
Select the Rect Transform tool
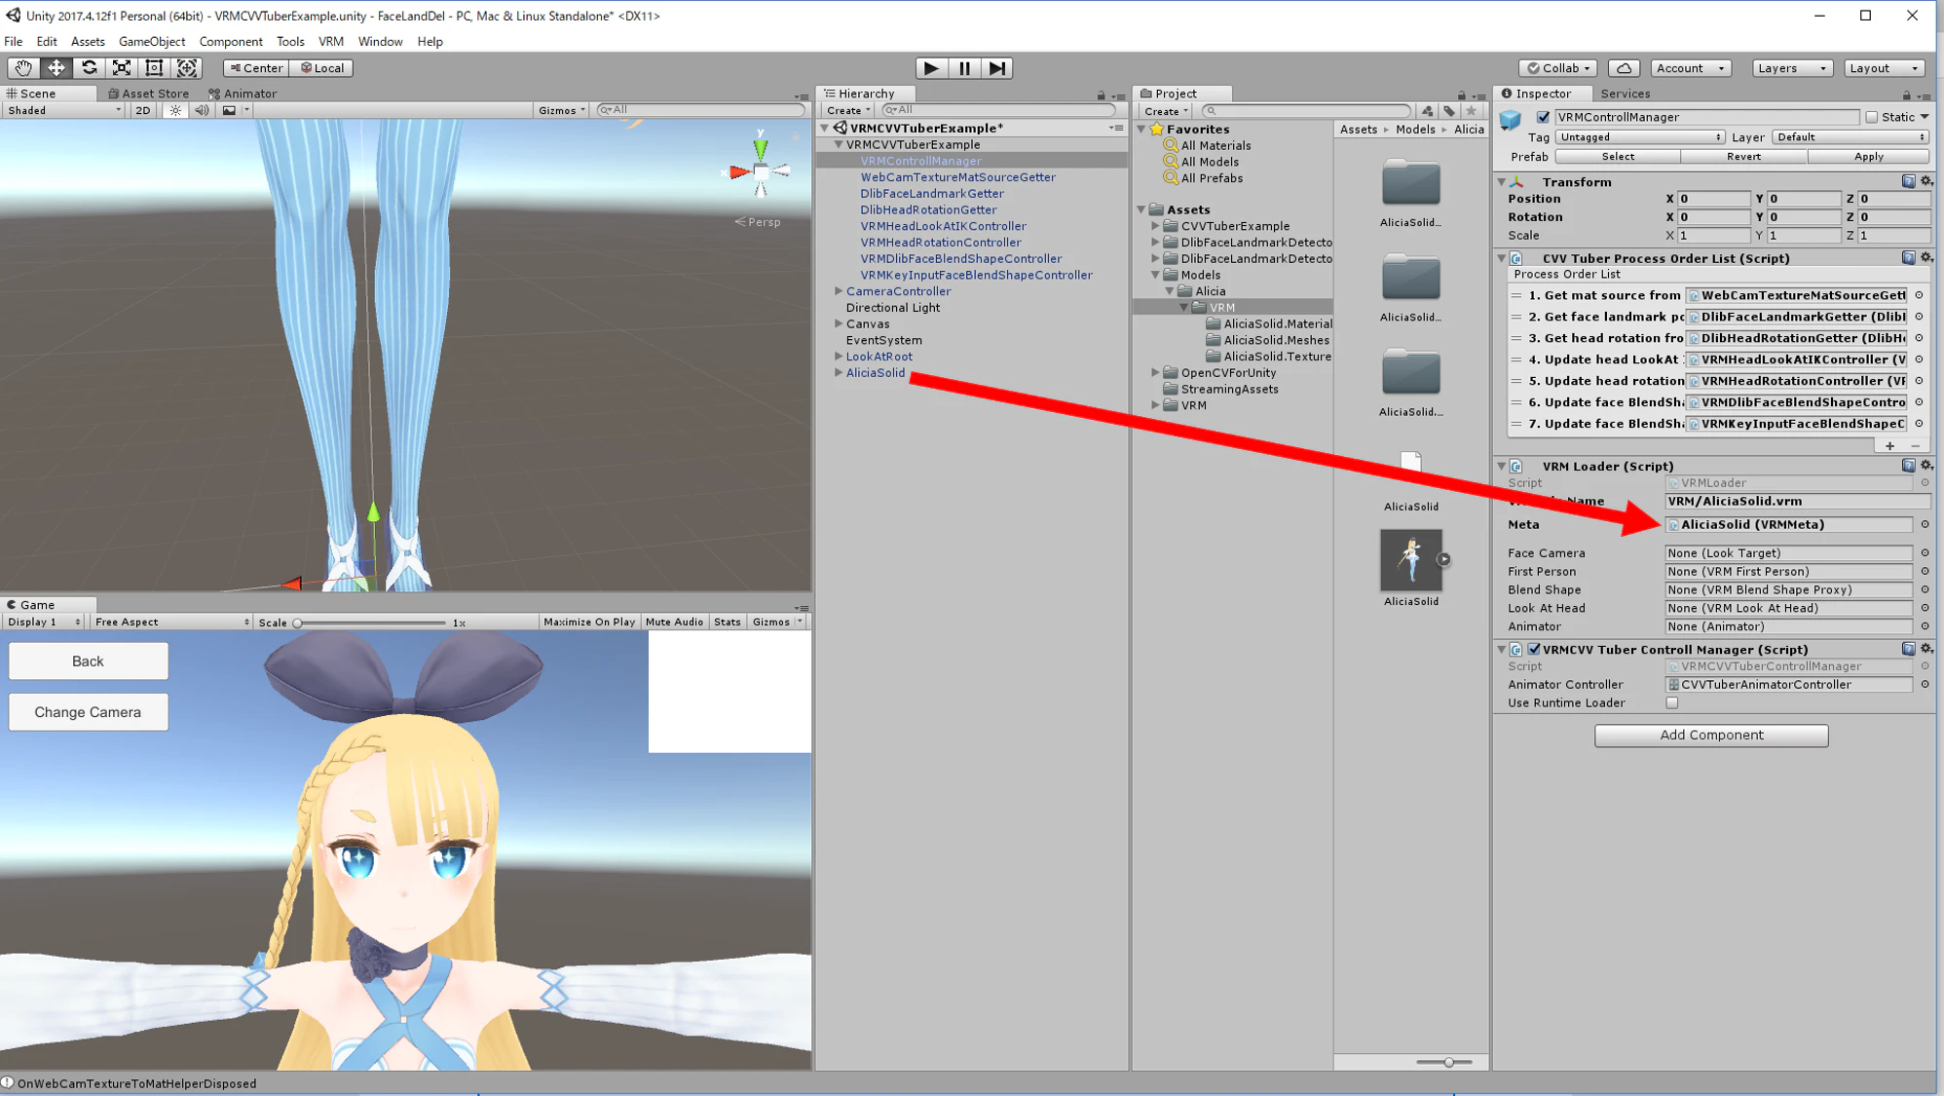coord(154,67)
